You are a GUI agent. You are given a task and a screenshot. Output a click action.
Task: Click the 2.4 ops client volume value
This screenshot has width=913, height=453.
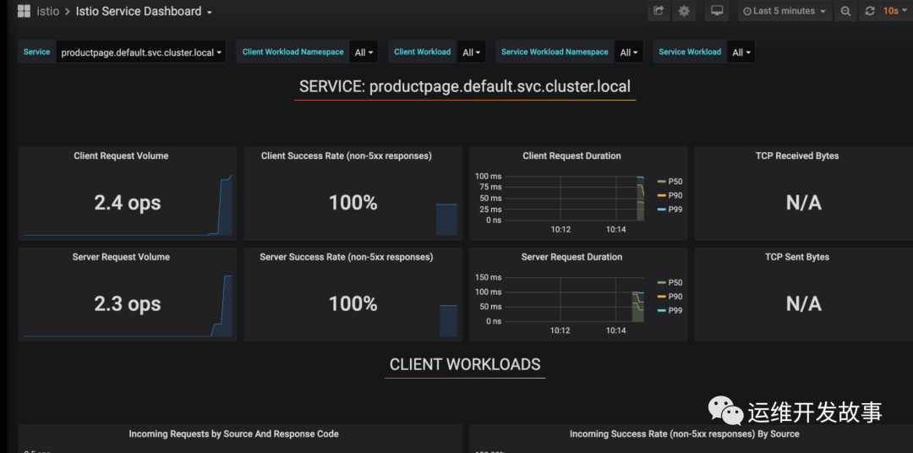click(128, 203)
